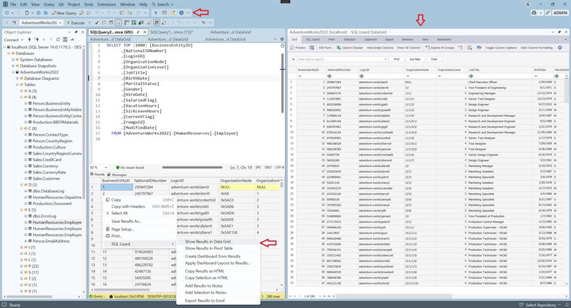Click Hide Empty Columns
This screenshot has height=308, width=571.
pos(380,48)
